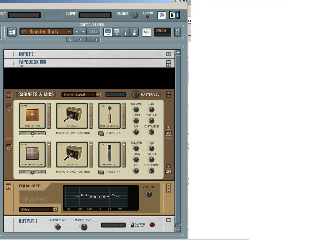Open the metronome icon
Image resolution: width=320 pixels, height=240 pixels.
(x=134, y=32)
